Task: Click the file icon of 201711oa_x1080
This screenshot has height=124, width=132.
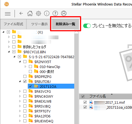Action: [x=91, y=107]
